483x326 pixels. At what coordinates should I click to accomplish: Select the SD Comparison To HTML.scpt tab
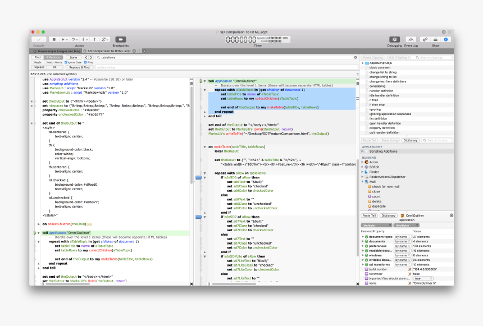click(x=108, y=50)
